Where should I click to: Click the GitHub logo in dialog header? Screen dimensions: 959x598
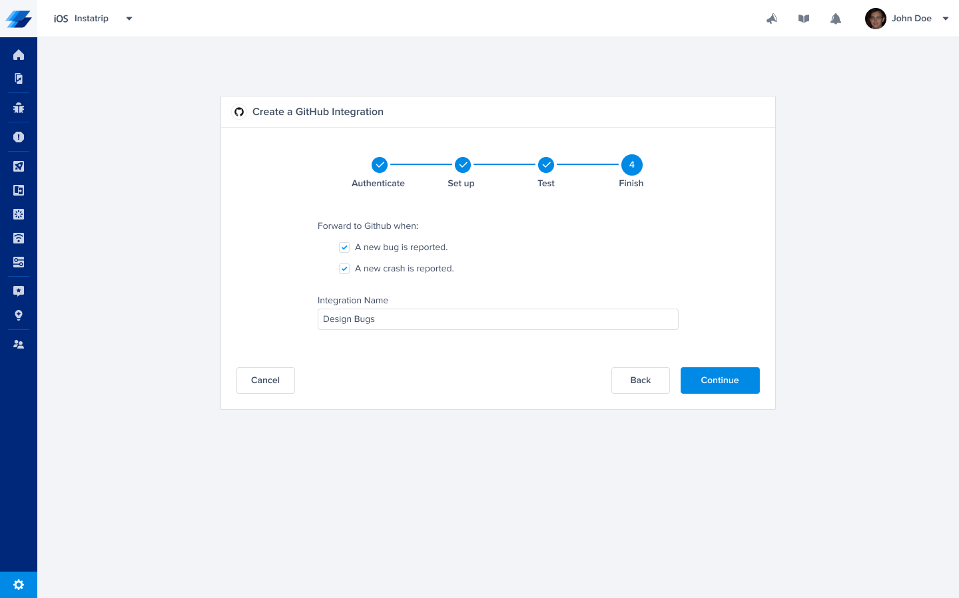(239, 112)
